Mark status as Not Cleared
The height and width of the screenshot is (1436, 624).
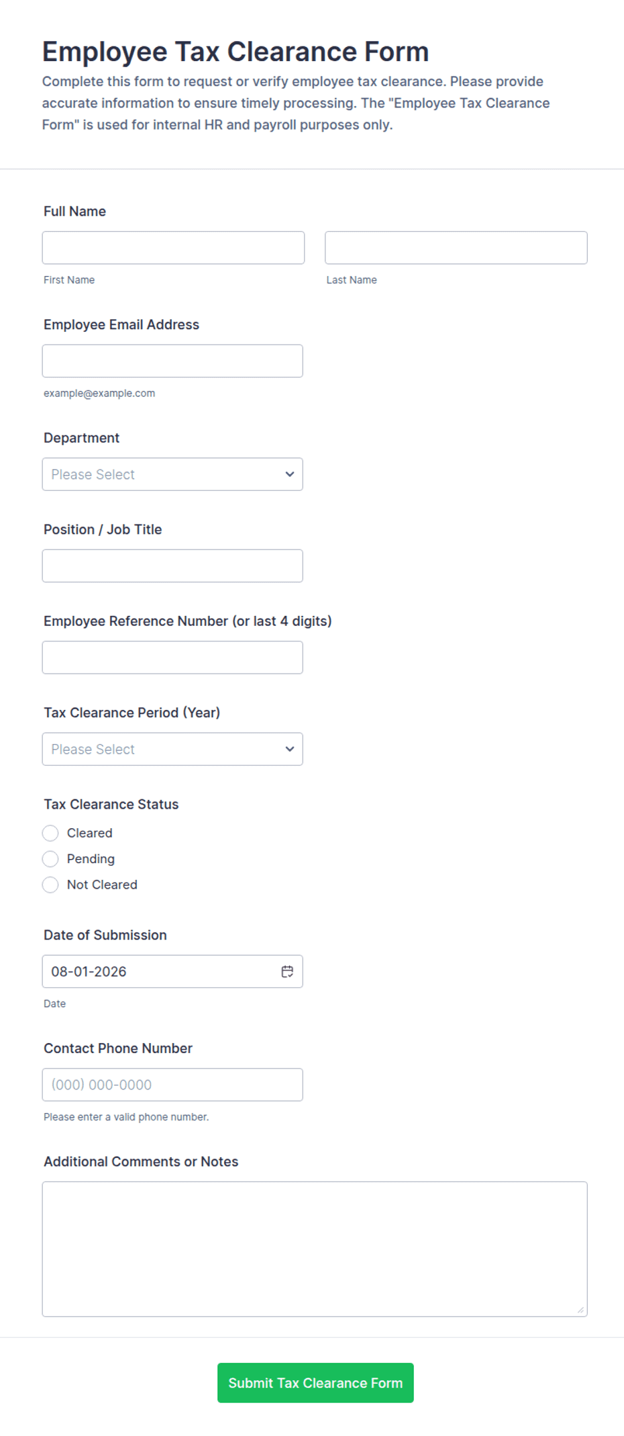pos(50,885)
